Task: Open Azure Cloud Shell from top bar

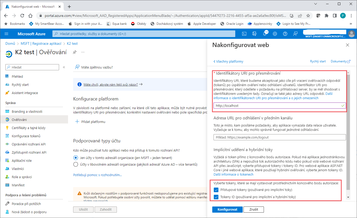Action: (x=244, y=34)
